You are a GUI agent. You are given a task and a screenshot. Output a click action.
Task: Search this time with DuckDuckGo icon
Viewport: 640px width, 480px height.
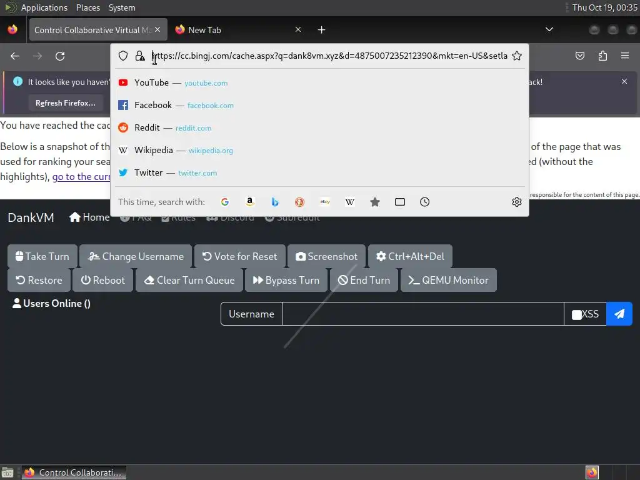pos(299,202)
